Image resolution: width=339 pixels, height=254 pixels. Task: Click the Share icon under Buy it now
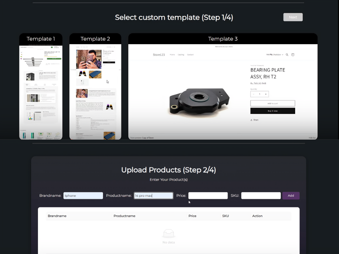pos(251,120)
